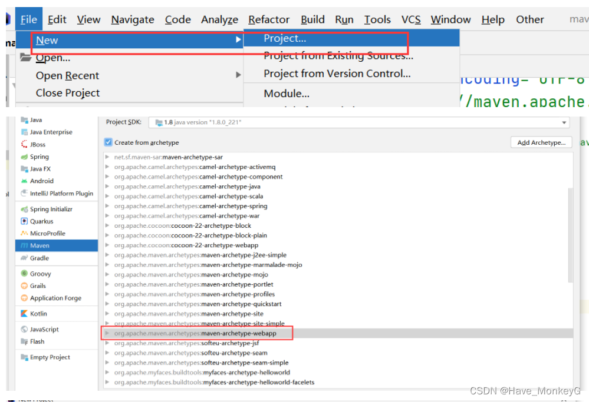Select the camel-archetype-scala row
The width and height of the screenshot is (589, 402).
point(338,196)
